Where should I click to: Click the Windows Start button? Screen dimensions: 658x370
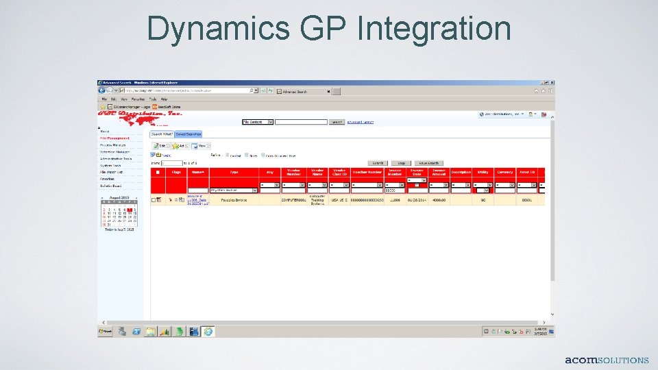[x=105, y=332]
